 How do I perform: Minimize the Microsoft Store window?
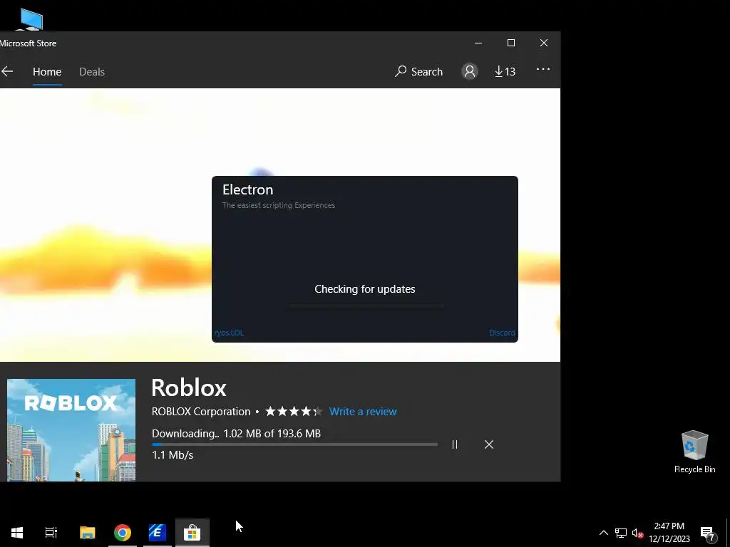(x=478, y=43)
